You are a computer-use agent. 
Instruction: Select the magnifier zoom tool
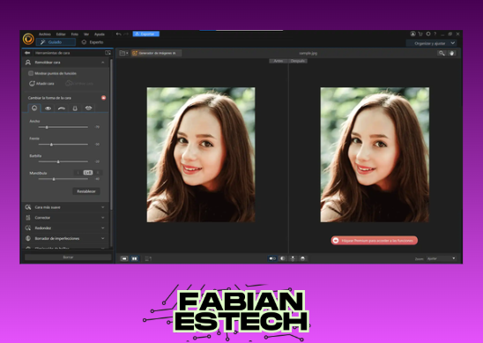(442, 53)
